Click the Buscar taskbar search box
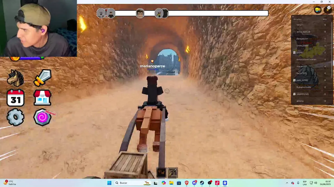The width and height of the screenshot is (334, 187). [x=133, y=183]
